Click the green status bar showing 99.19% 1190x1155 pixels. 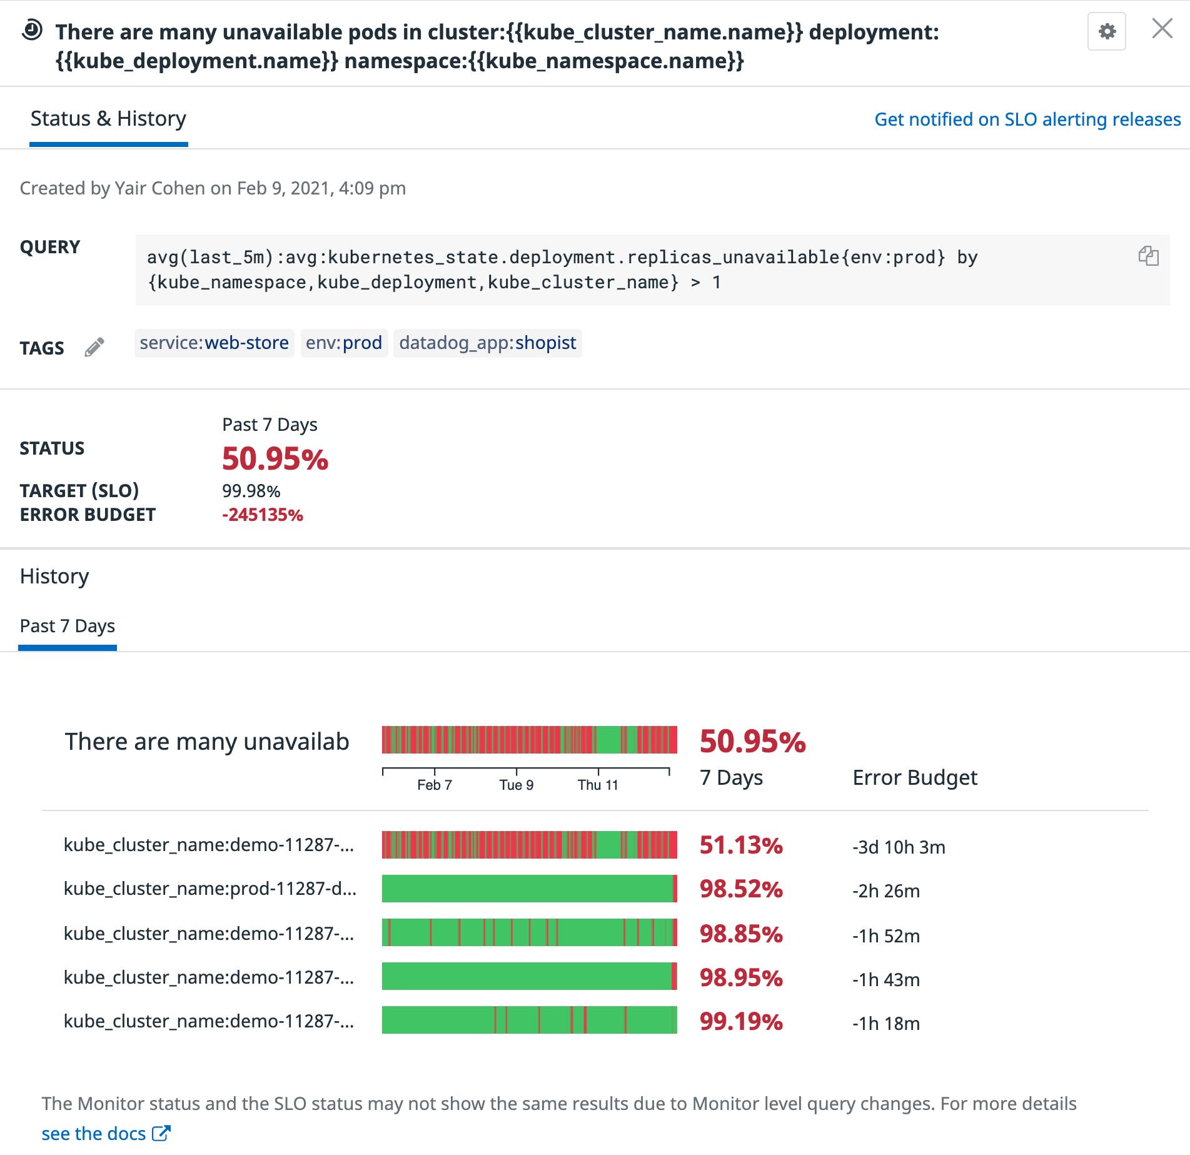(x=528, y=1021)
